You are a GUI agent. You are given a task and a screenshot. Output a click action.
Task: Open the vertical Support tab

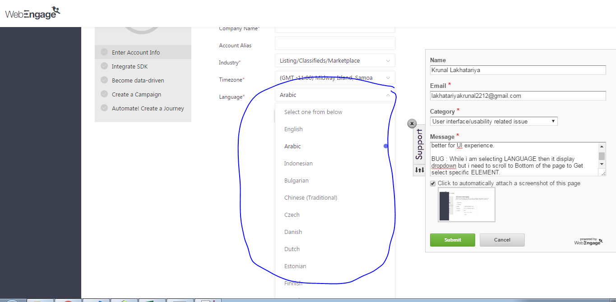[x=419, y=144]
